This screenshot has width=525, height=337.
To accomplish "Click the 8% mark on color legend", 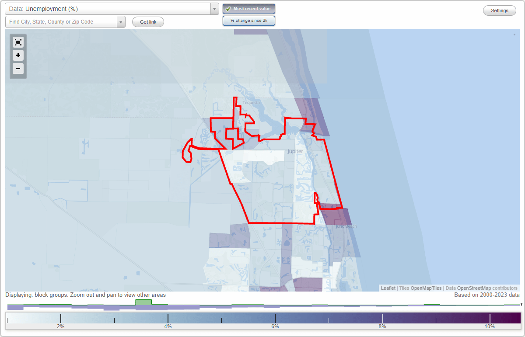I will coord(382,327).
